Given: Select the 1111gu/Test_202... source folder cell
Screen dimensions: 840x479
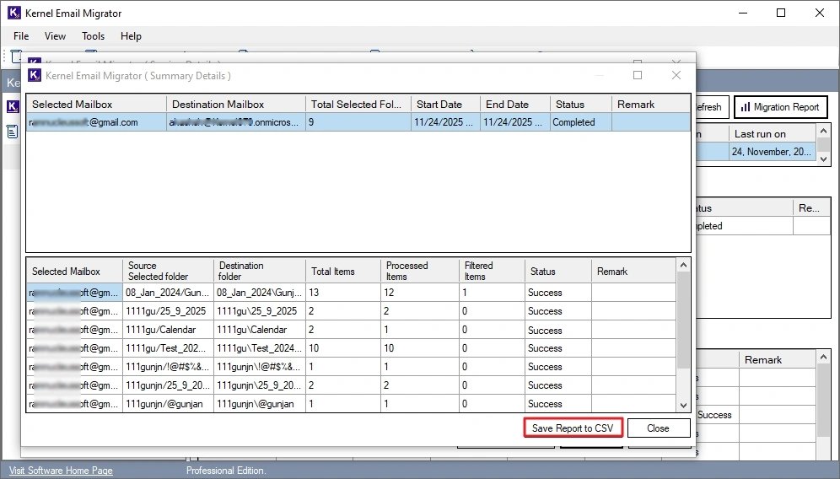Looking at the screenshot, I should click(x=168, y=348).
